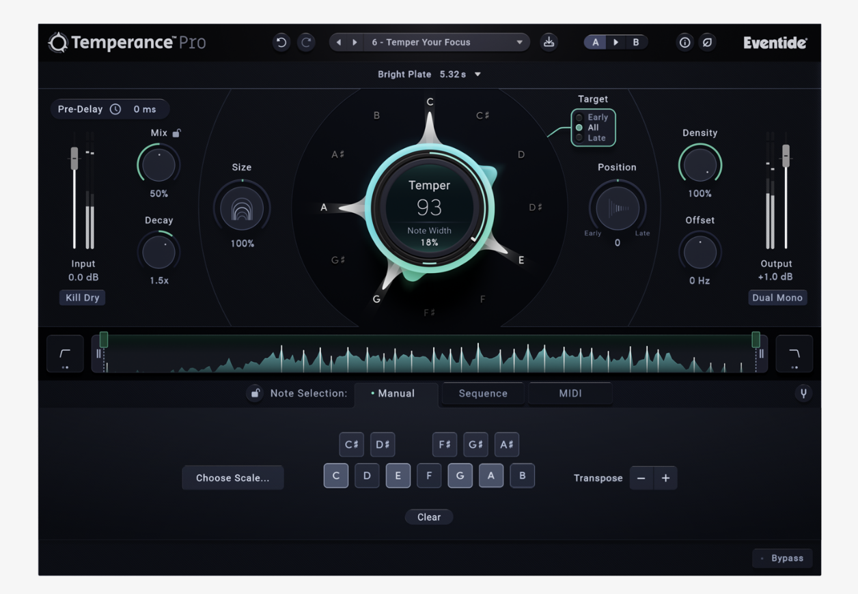Toggle Pre-Delay tempo sync clock icon
Screen dimensions: 858x594
tap(115, 109)
